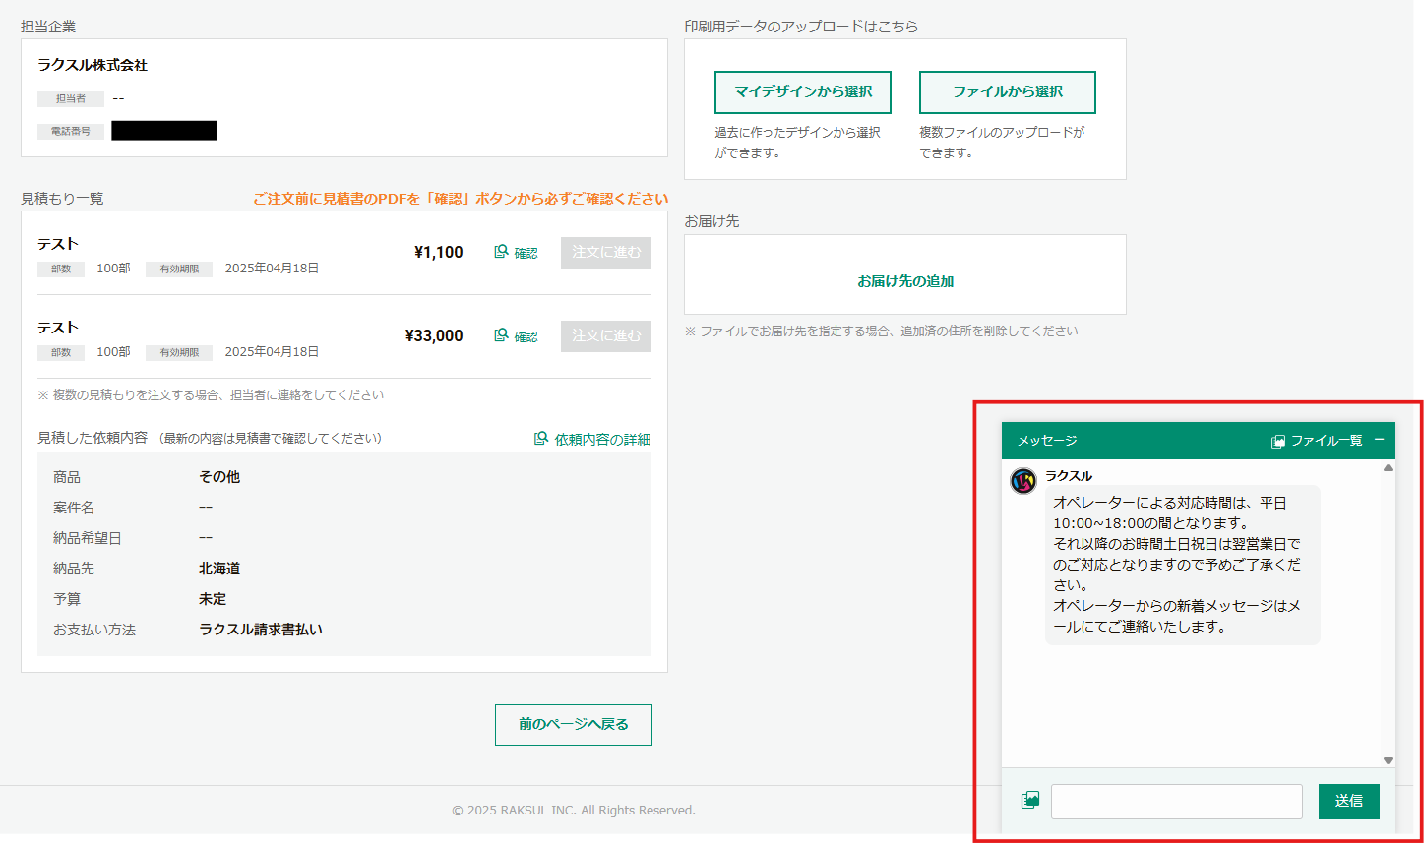The image size is (1424, 844).
Task: Click the 北海道 delivery destination value
Action: click(219, 569)
